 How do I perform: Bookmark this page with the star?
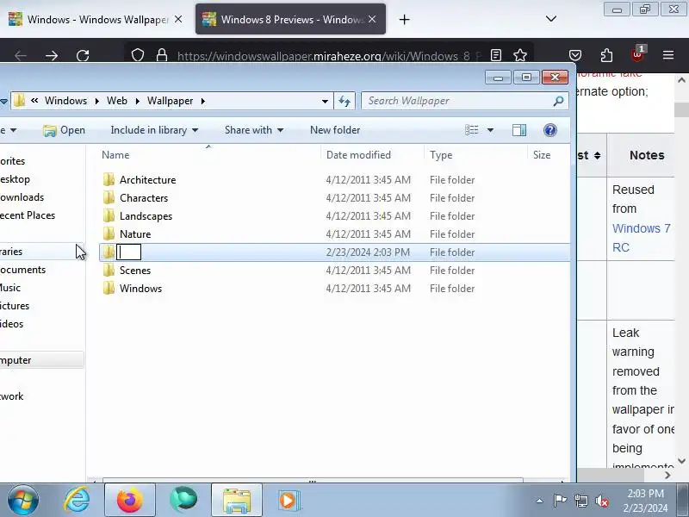520,55
